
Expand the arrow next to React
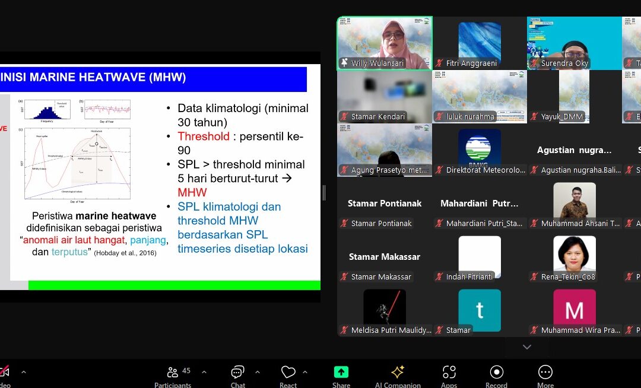(305, 372)
